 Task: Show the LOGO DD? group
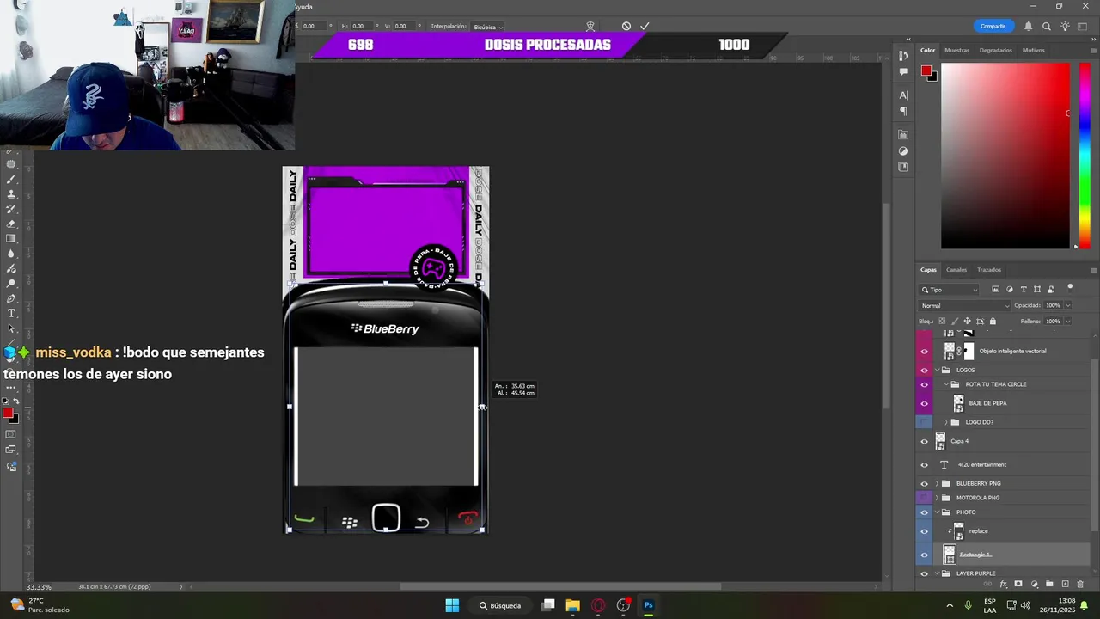[925, 422]
